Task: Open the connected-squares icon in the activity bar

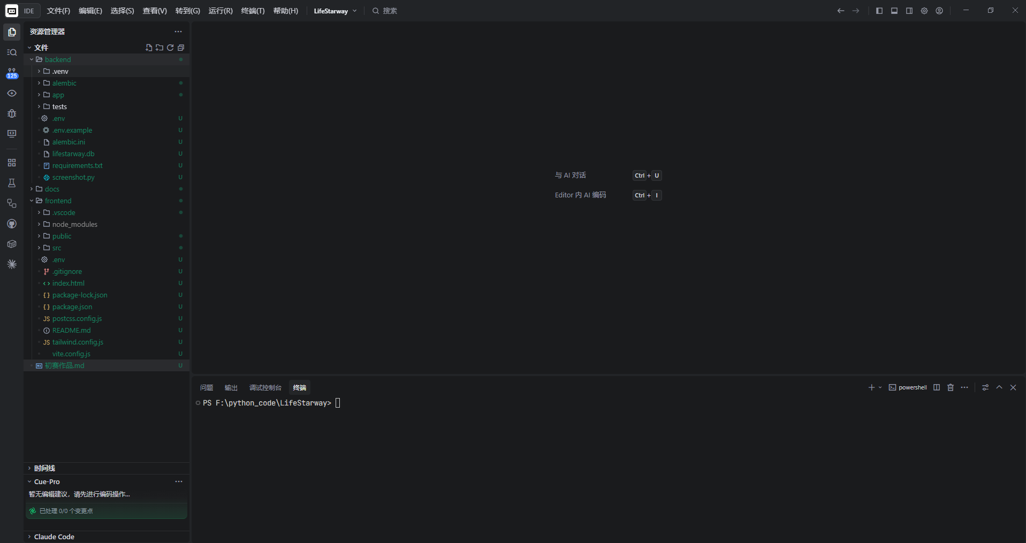Action: pos(12,203)
